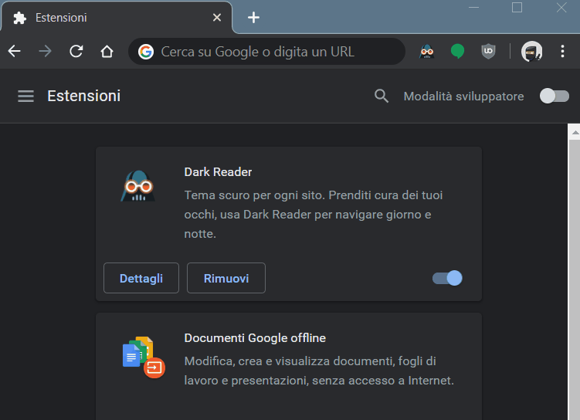Click the Documenti Google offline title
Screen dimensions: 580x420
255,338
